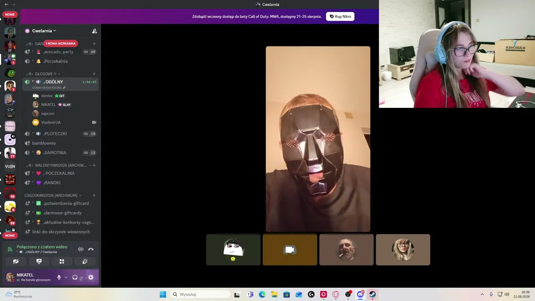Edit channel status pencil under OGÓLNY
This screenshot has width=535, height=301.
tap(64, 88)
